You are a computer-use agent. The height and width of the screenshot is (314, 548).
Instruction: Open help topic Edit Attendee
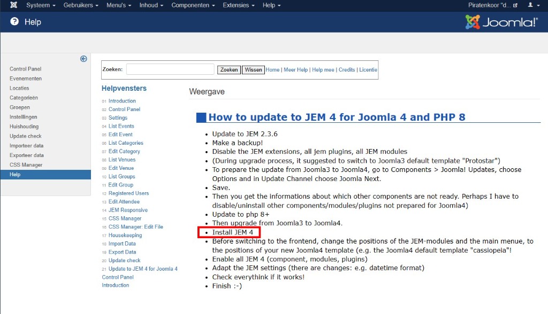(124, 202)
